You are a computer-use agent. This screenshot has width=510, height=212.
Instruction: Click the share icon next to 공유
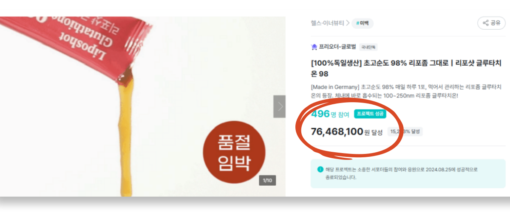coord(485,23)
